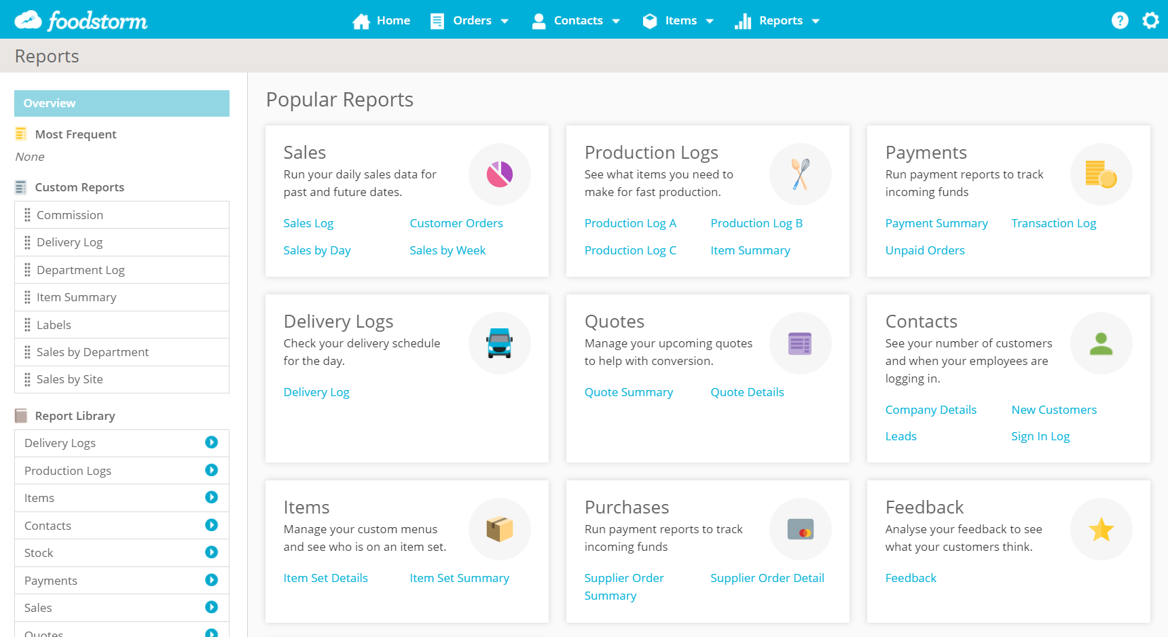Click the Sales pie chart icon
The width and height of the screenshot is (1168, 637).
[x=499, y=174]
